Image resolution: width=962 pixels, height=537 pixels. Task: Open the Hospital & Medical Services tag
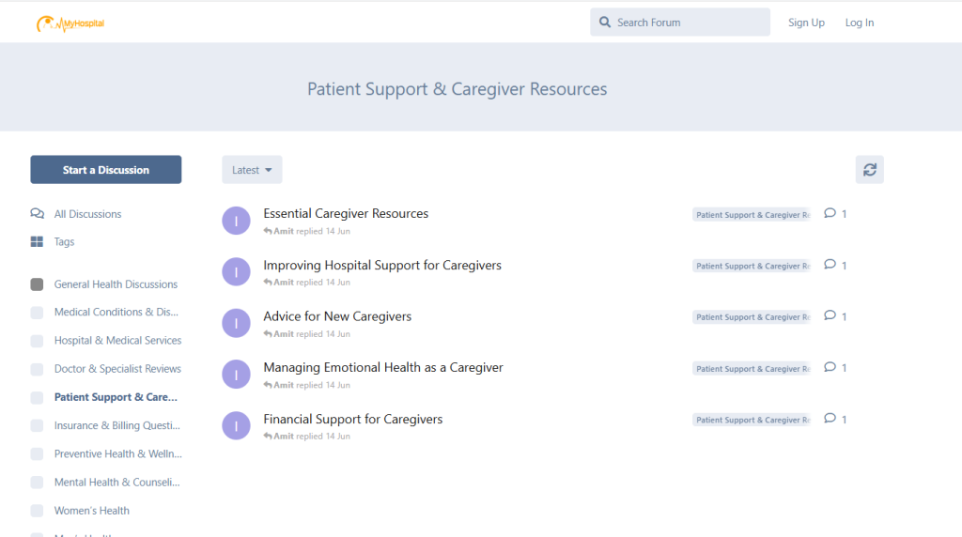(x=117, y=341)
